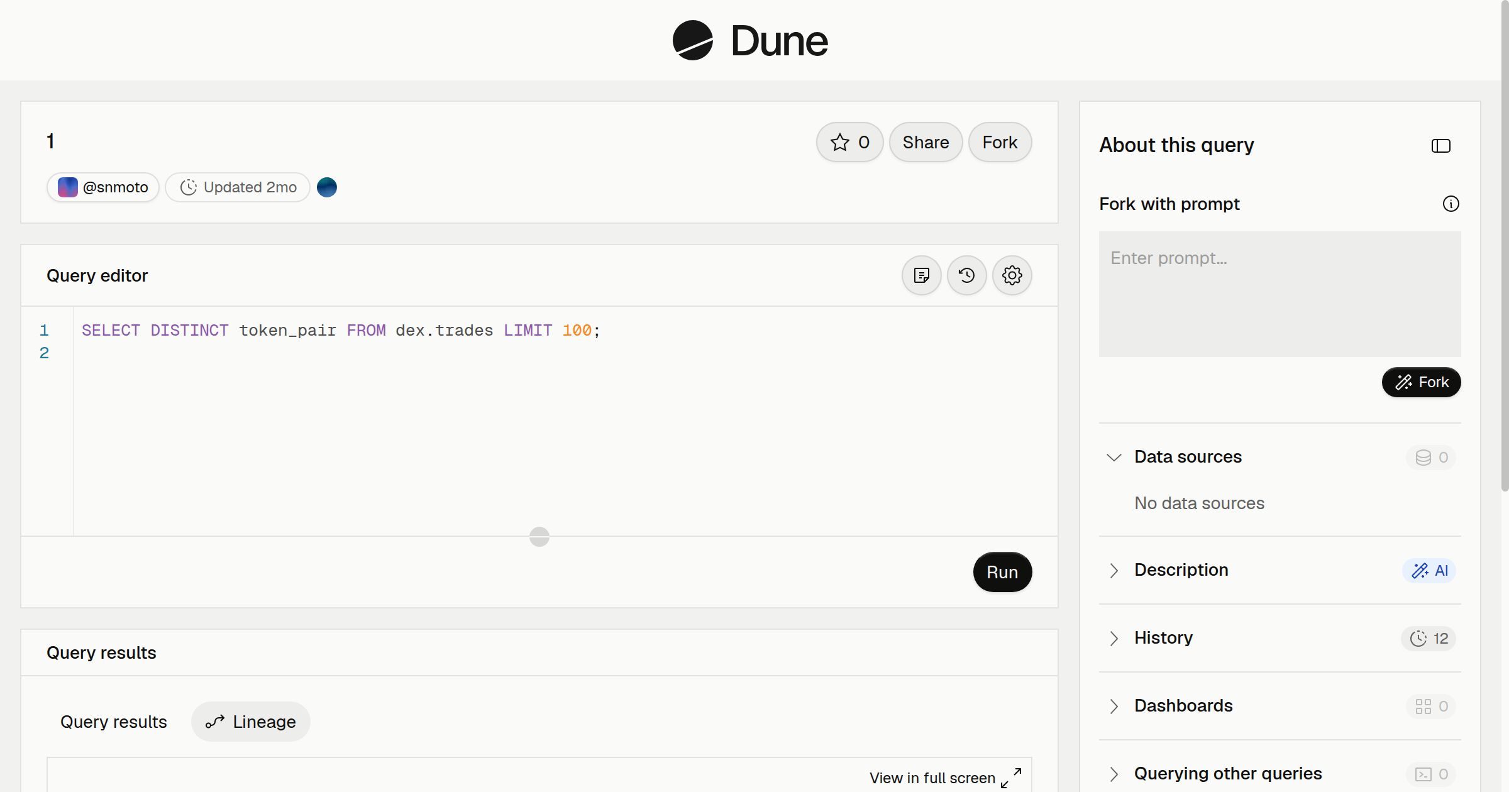Click the Updated 2mo timestamp chip
1509x792 pixels.
click(x=238, y=187)
